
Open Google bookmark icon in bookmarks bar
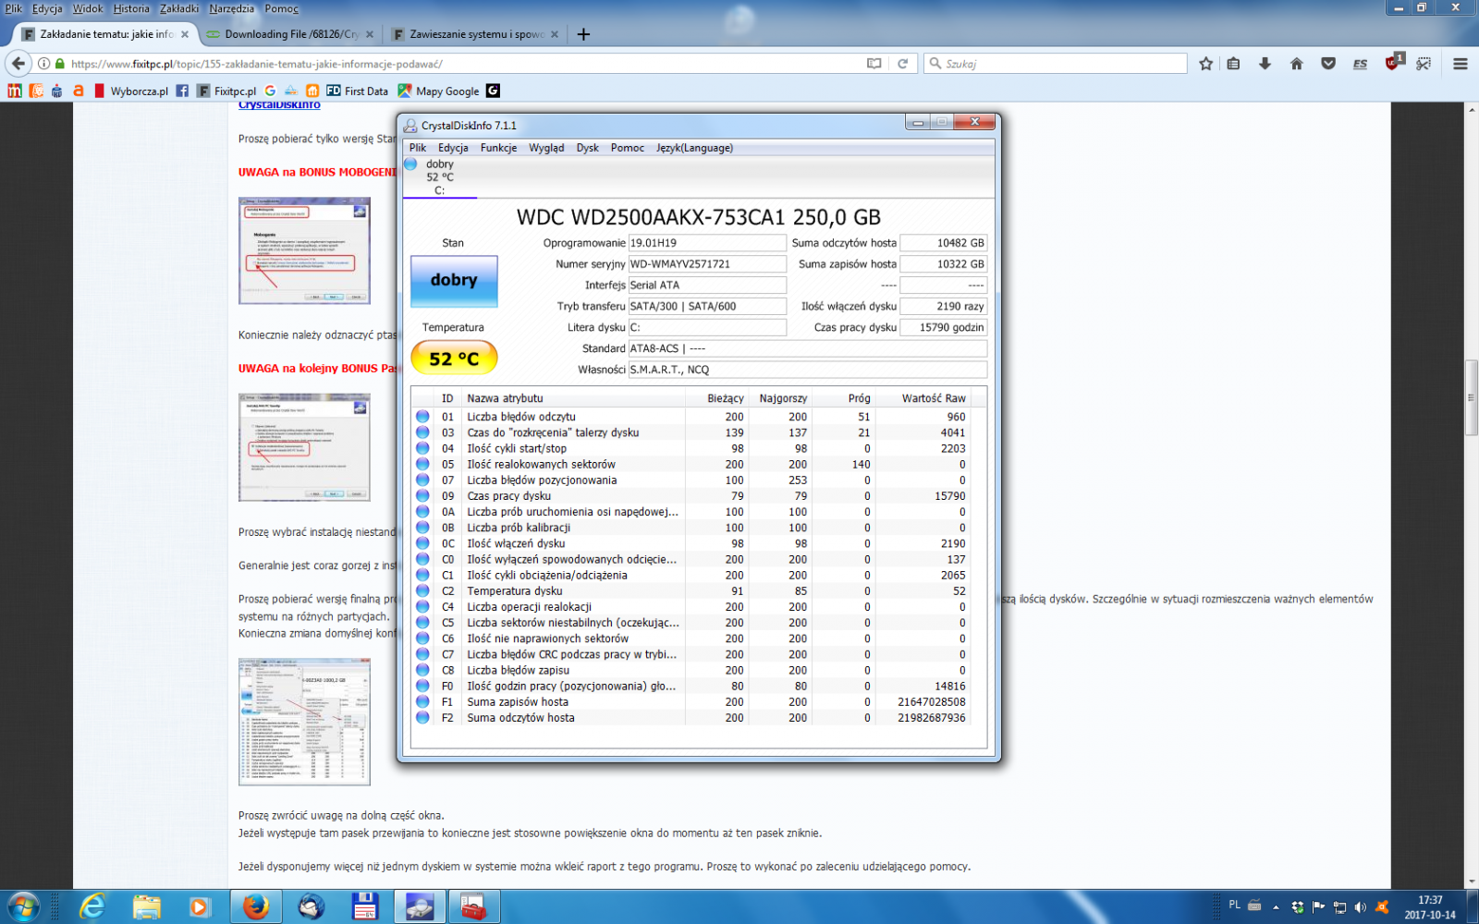pyautogui.click(x=270, y=91)
